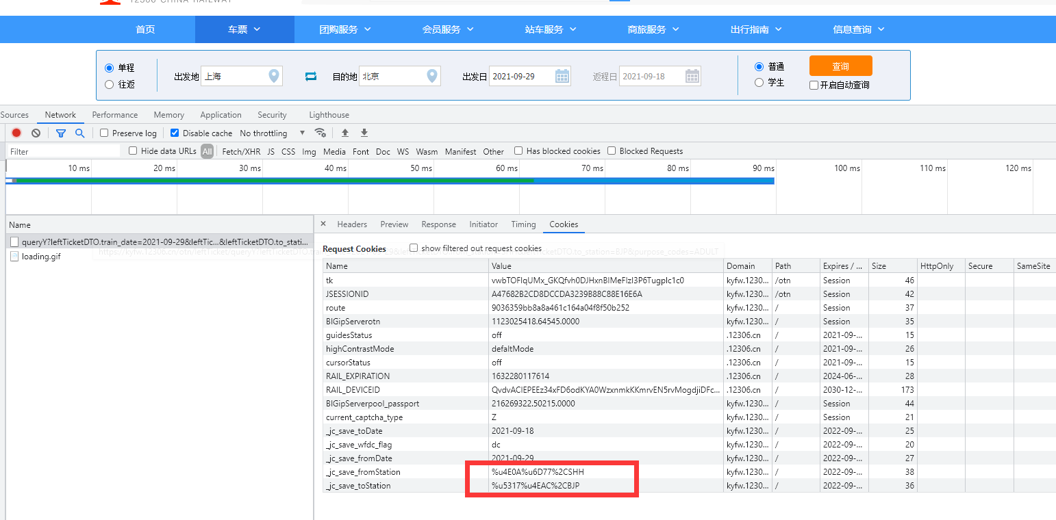1056x520 pixels.
Task: Expand the 团购服务 navigation menu
Action: tap(345, 29)
